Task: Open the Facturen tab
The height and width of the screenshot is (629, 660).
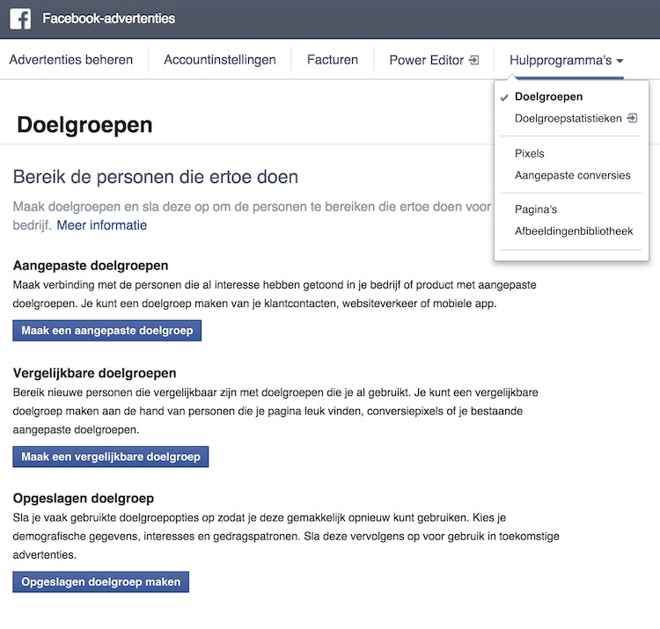Action: (x=333, y=60)
